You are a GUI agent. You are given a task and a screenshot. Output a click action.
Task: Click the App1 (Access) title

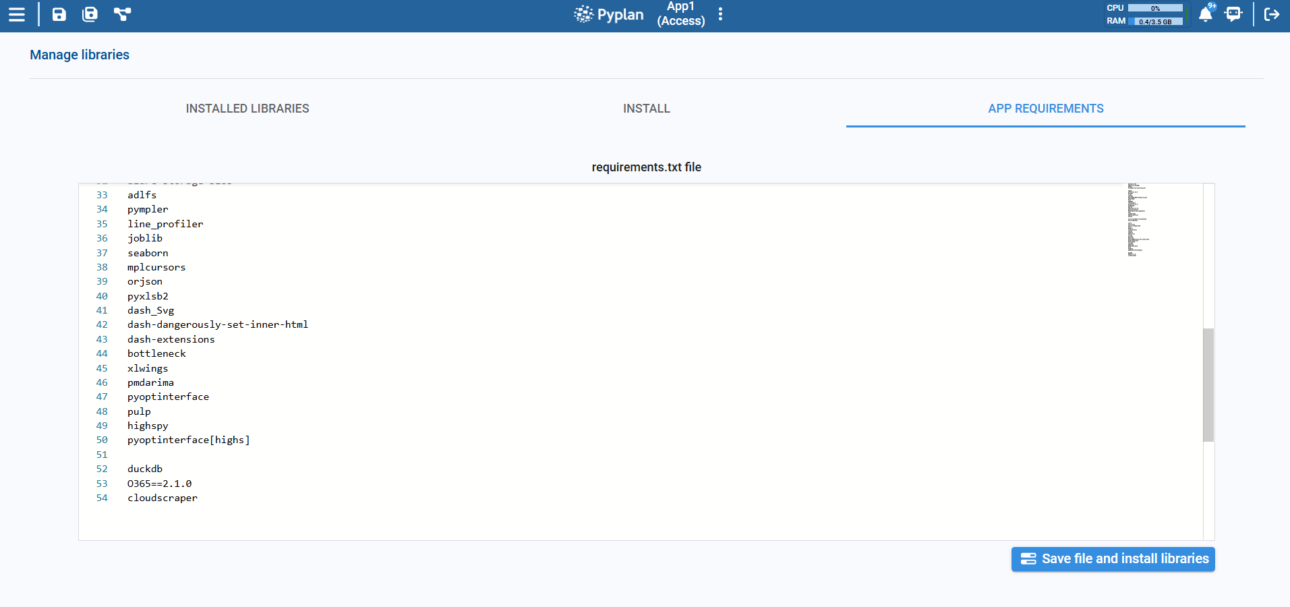(681, 14)
